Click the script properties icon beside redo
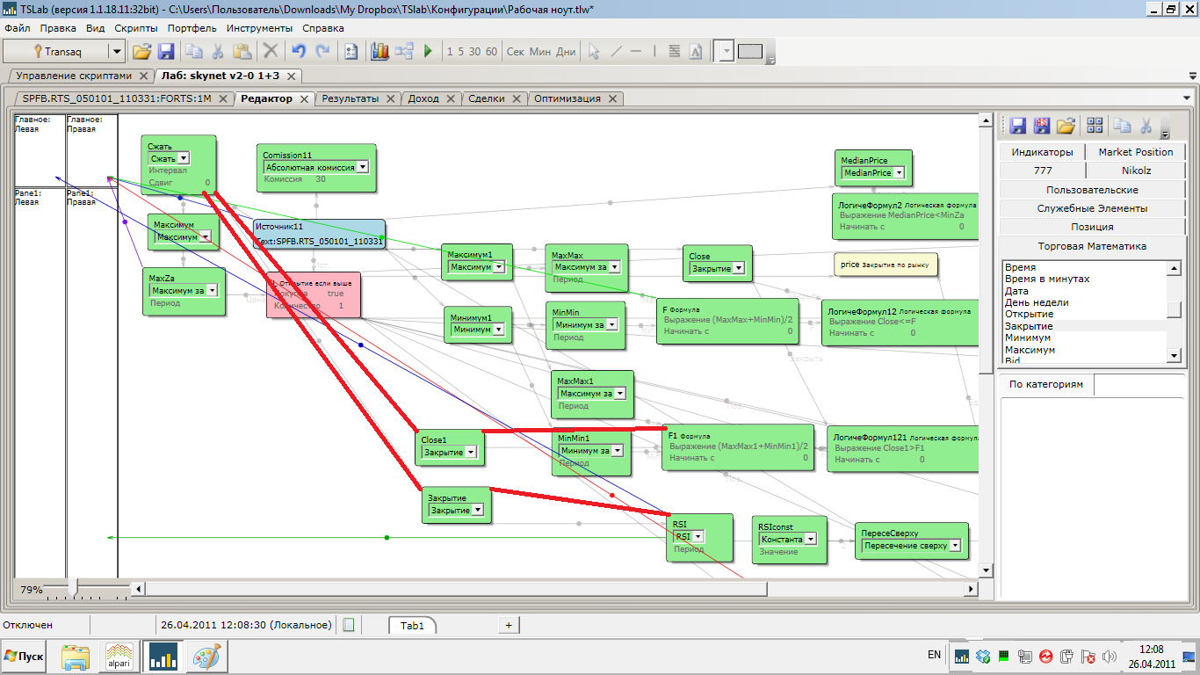 click(x=351, y=52)
